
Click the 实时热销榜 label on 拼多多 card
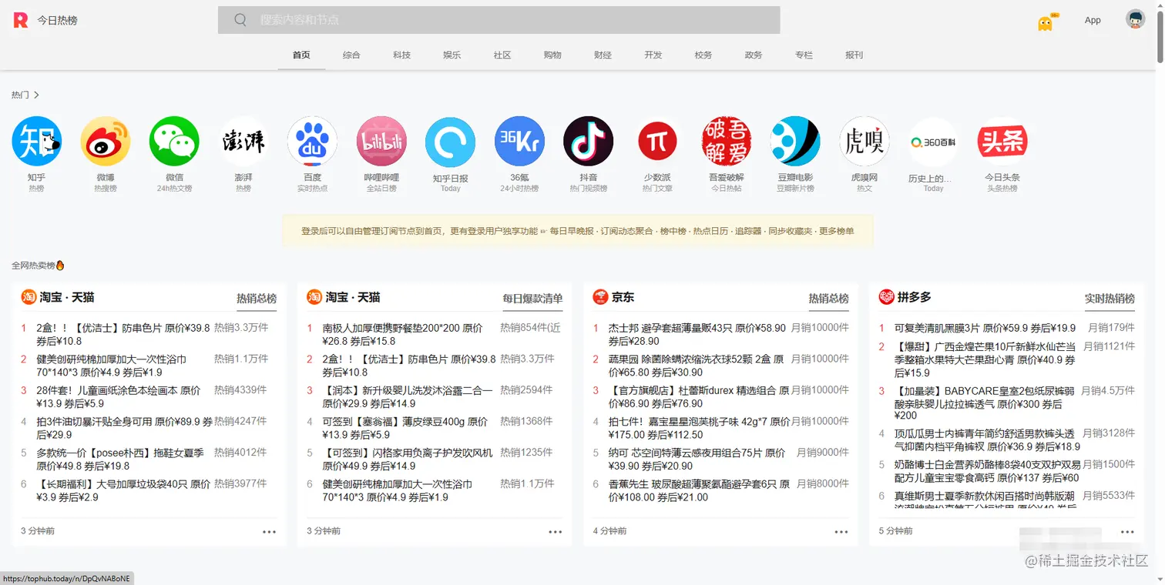tap(1110, 299)
